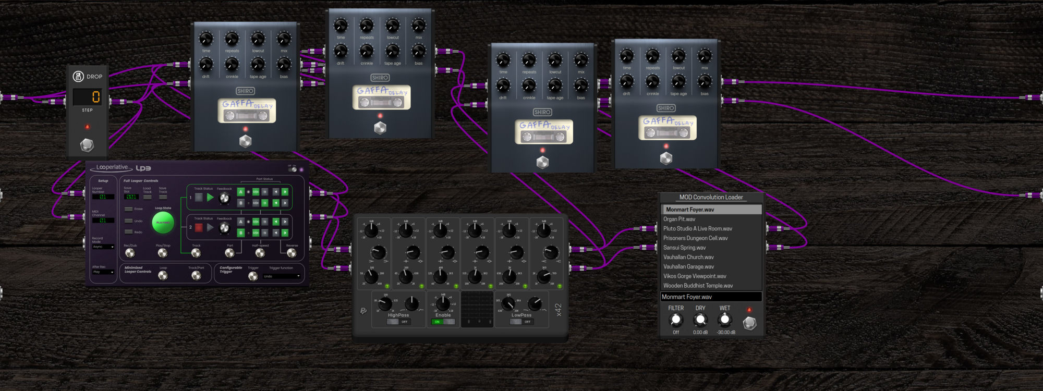Click track 1 part B reverse arrow

coord(276,203)
